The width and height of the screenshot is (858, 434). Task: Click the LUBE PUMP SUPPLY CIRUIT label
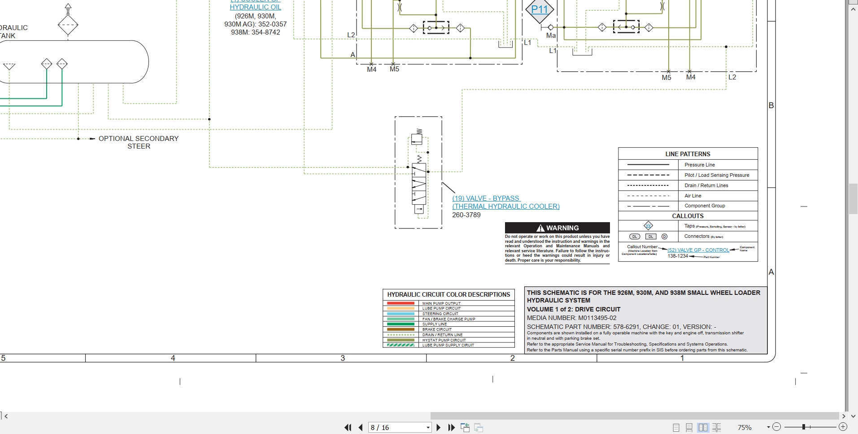click(448, 345)
